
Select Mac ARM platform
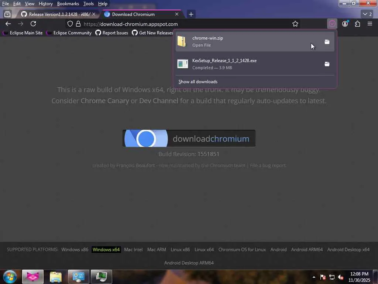[x=157, y=250]
